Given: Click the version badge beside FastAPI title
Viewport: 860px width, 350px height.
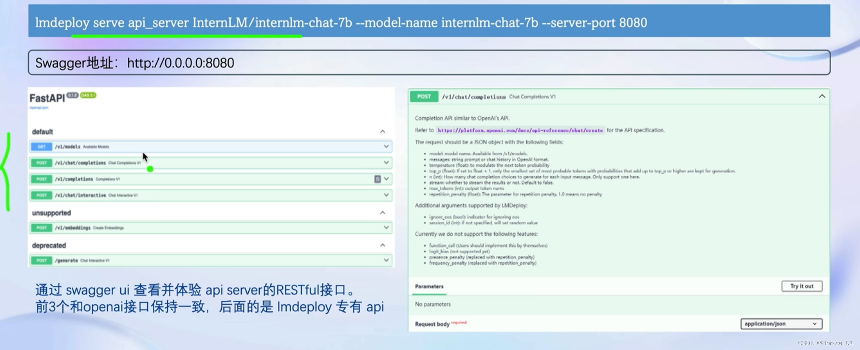Looking at the screenshot, I should 72,95.
